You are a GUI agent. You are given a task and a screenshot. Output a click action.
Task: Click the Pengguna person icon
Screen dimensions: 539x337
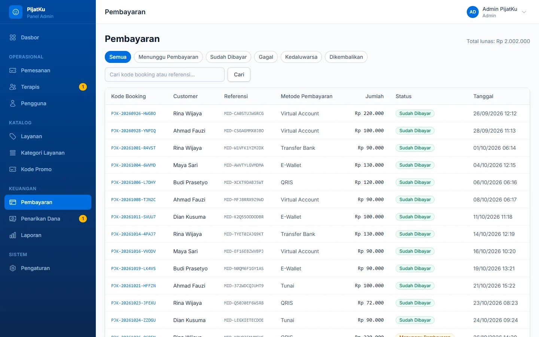[x=13, y=103]
